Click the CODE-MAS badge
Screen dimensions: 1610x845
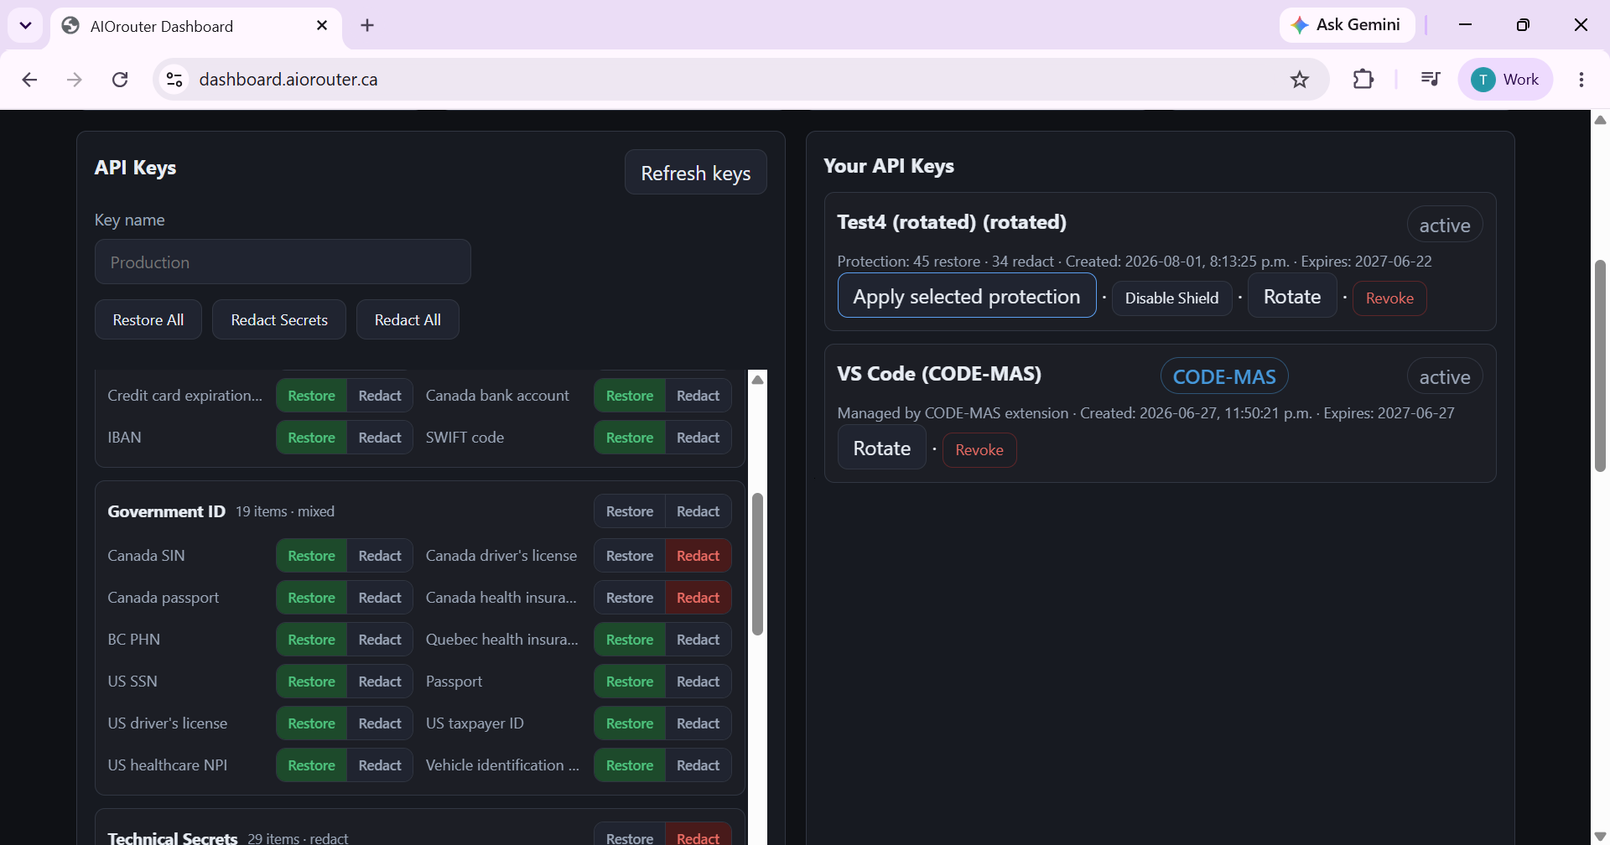point(1224,376)
